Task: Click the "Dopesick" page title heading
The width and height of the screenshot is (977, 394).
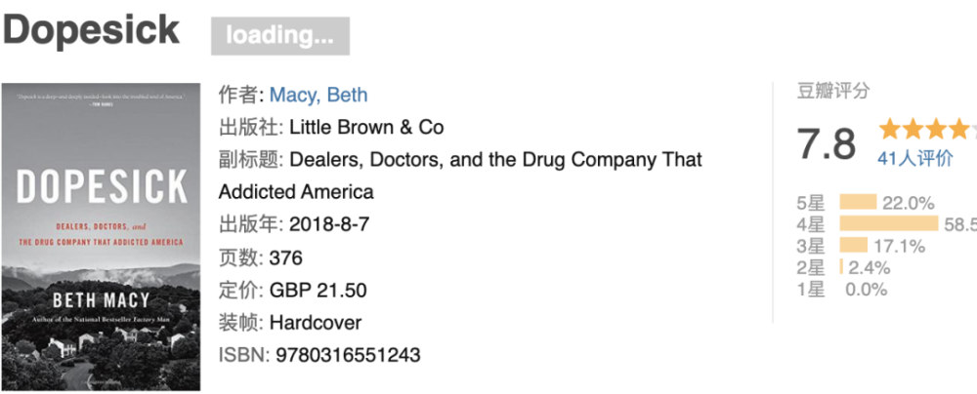Action: coord(91,30)
